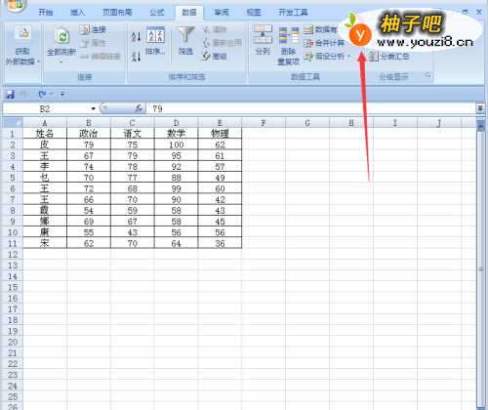Image resolution: width=488 pixels, height=410 pixels.
Task: Click the Filter funnel icon
Action: click(x=185, y=34)
